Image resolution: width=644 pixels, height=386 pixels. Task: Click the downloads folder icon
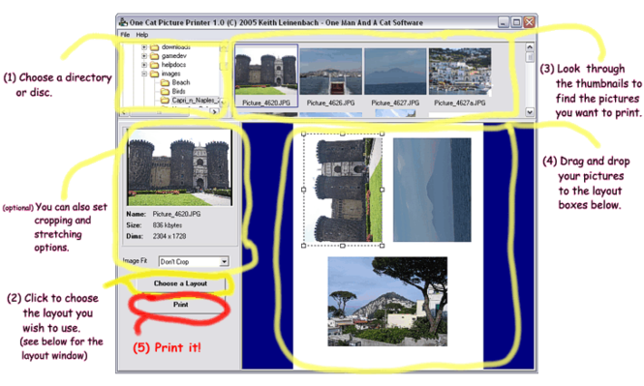tap(154, 47)
